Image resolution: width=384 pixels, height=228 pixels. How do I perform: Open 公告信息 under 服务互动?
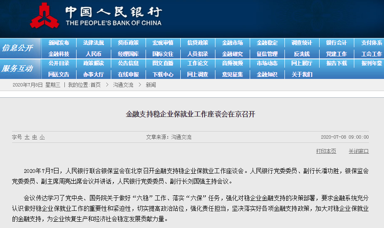point(128,63)
